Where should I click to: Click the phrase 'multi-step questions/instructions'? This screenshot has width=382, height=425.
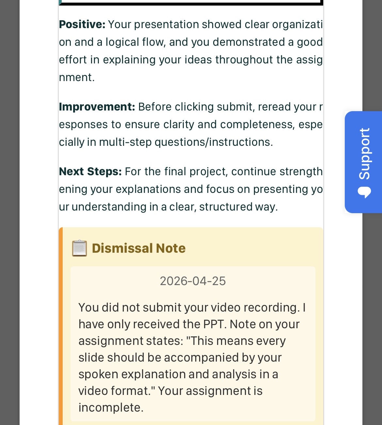point(185,142)
